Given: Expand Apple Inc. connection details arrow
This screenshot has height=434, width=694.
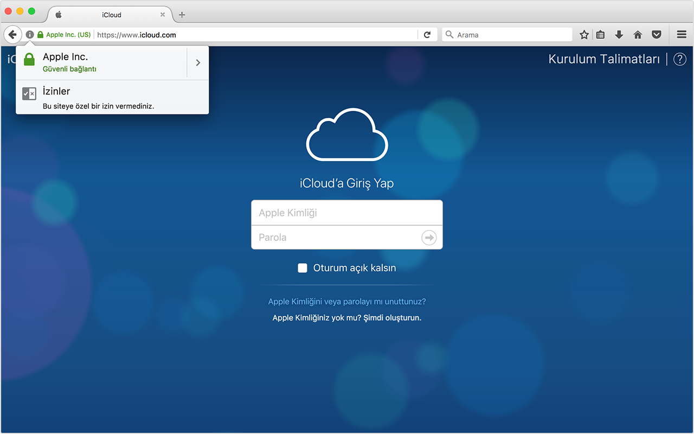Looking at the screenshot, I should (198, 62).
